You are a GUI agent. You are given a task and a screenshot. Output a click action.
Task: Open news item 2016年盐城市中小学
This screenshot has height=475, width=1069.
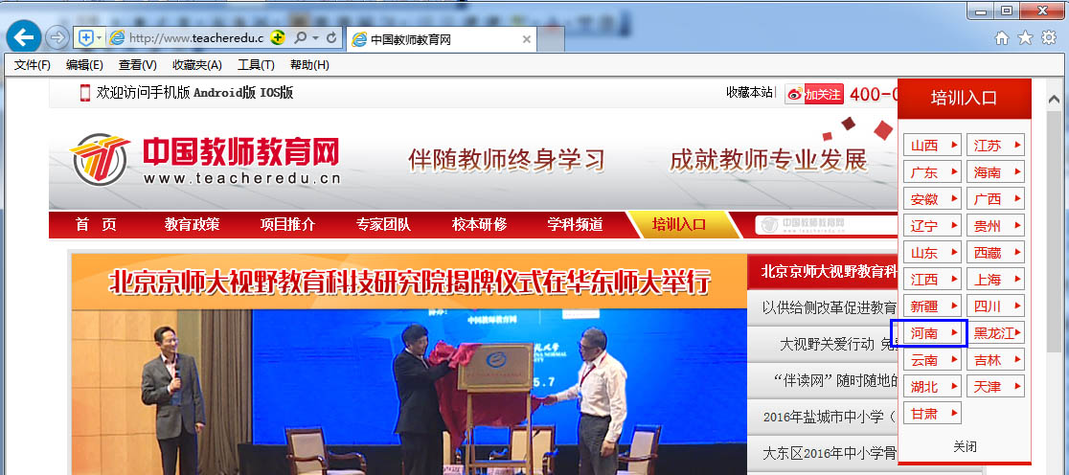(x=830, y=417)
